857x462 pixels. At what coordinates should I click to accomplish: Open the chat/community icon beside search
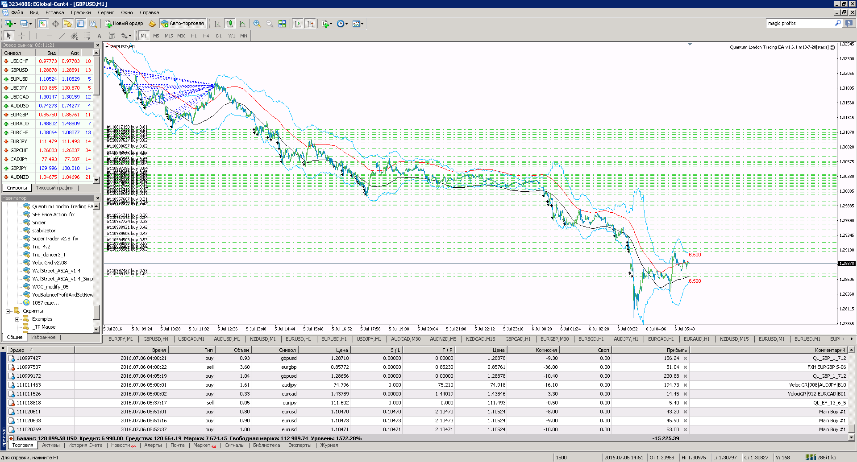tap(849, 23)
